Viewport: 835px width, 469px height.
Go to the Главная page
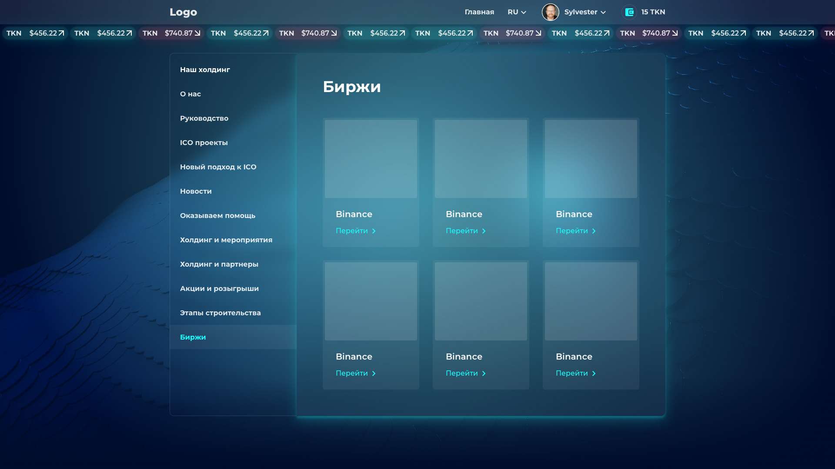pyautogui.click(x=479, y=12)
